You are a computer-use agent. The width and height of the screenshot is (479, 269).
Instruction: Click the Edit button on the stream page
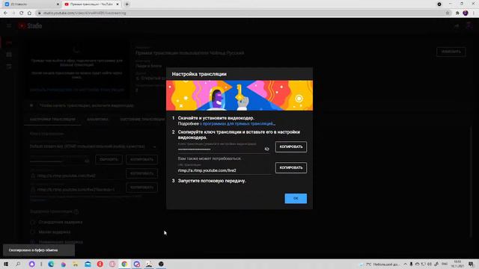(451, 52)
